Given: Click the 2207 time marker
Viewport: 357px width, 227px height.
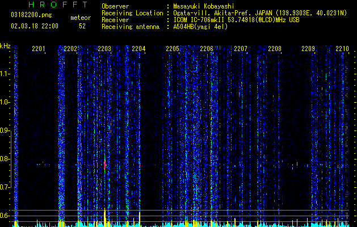Looking at the screenshot, I should 241,49.
